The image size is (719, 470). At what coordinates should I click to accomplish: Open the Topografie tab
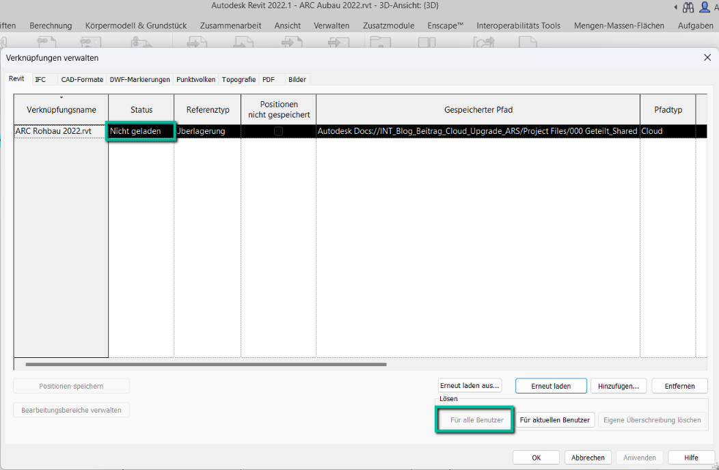click(239, 79)
